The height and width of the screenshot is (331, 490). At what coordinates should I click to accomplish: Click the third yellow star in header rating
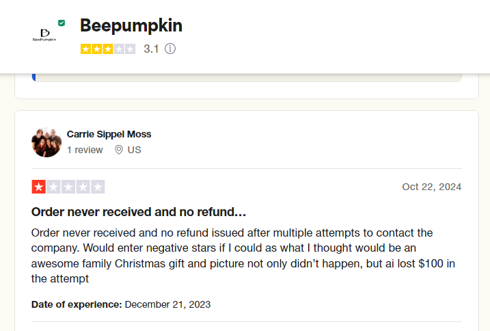[108, 49]
